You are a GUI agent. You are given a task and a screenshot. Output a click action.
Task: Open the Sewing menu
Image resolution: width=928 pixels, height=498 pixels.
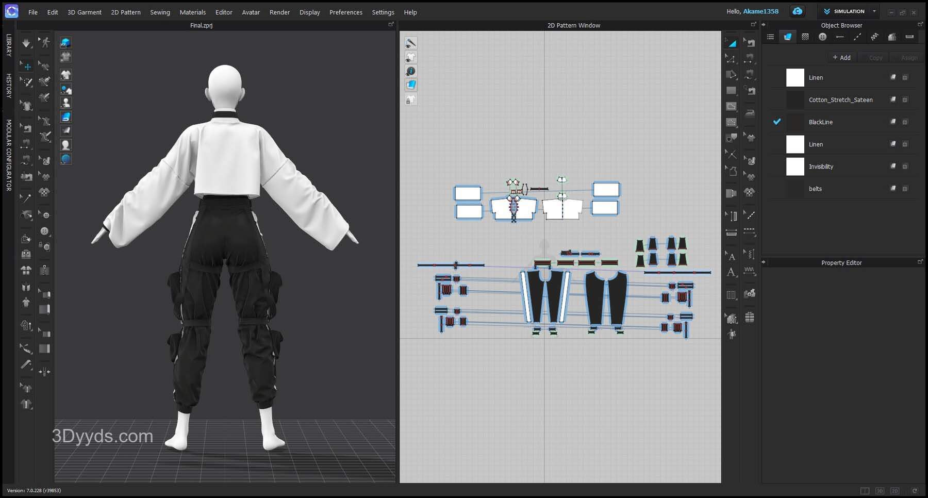160,12
